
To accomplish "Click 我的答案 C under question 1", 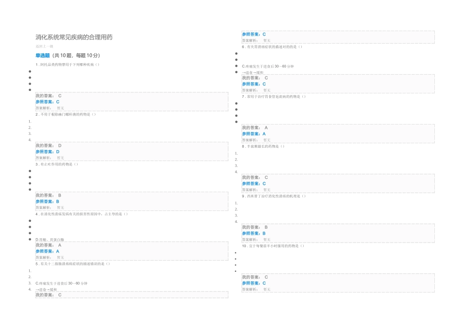I will click(48, 96).
